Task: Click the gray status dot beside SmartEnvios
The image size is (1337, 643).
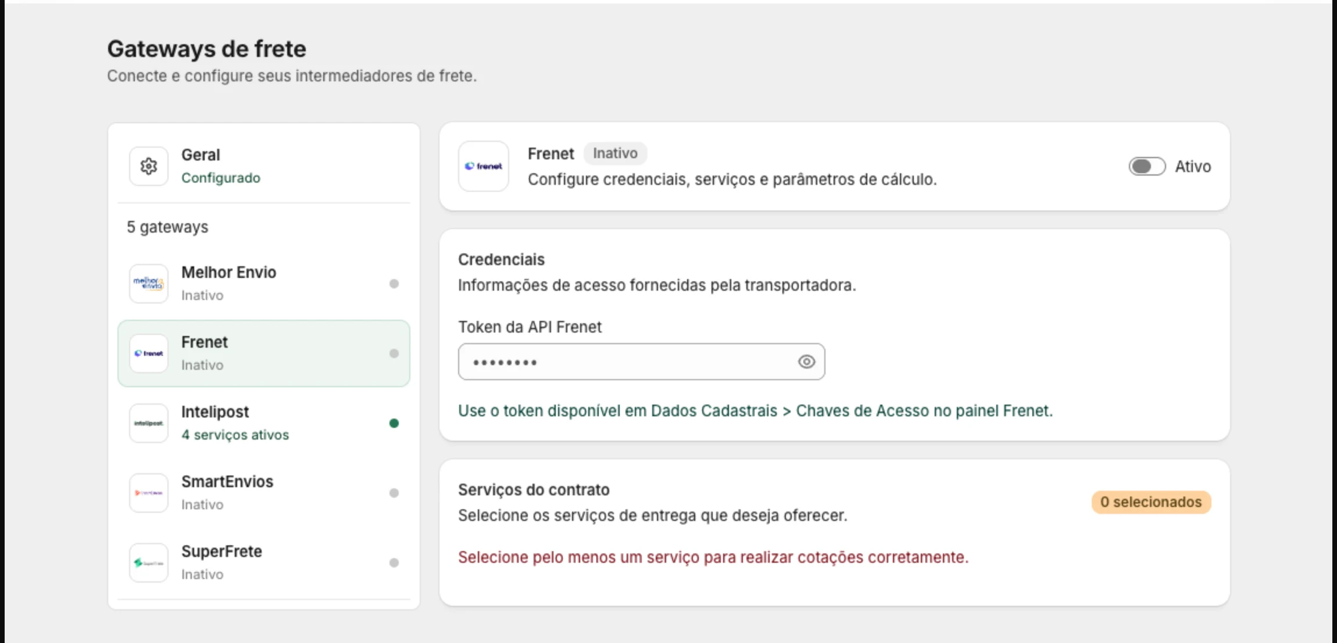Action: 394,493
